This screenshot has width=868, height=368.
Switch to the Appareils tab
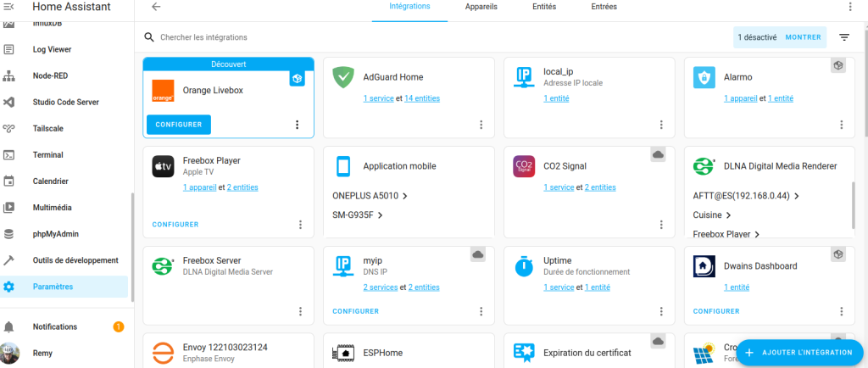pos(481,7)
